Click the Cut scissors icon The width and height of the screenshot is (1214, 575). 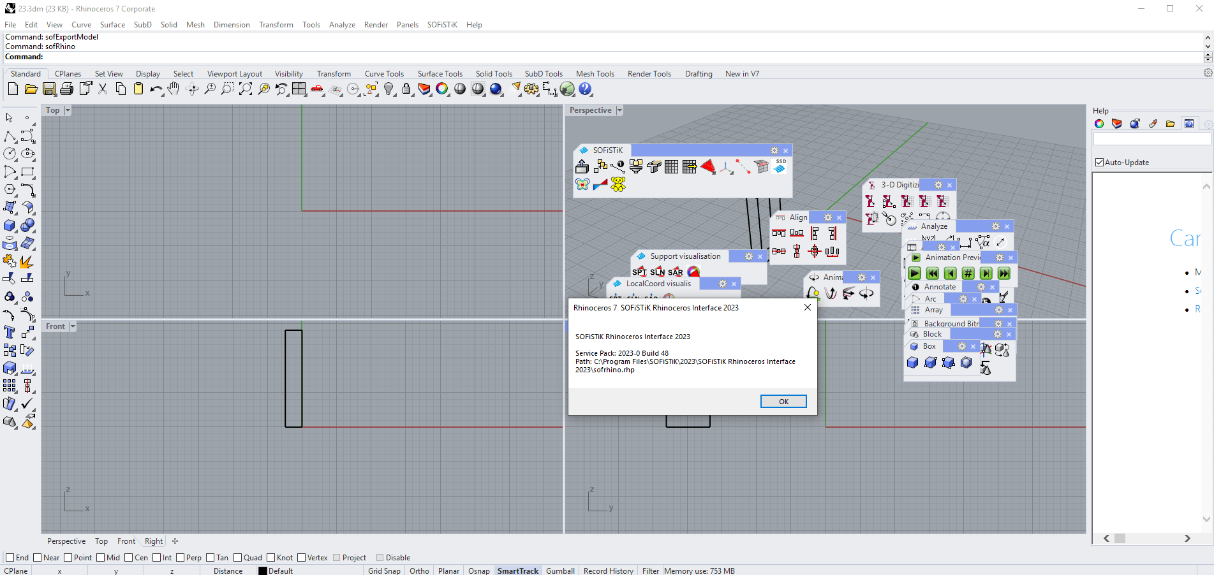(x=103, y=89)
